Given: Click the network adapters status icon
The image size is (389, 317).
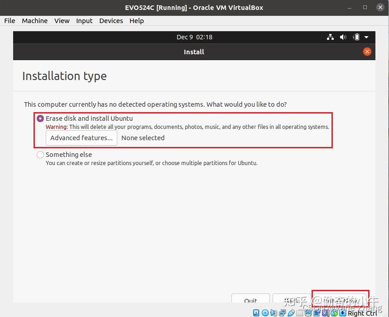Looking at the screenshot, I should click(282, 313).
